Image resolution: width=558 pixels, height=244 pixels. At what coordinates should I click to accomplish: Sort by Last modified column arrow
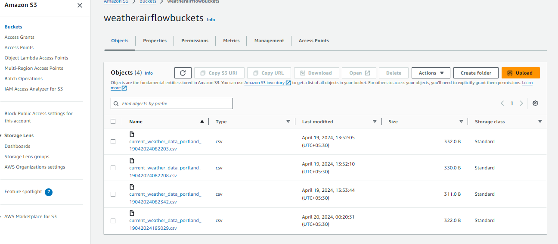point(375,122)
